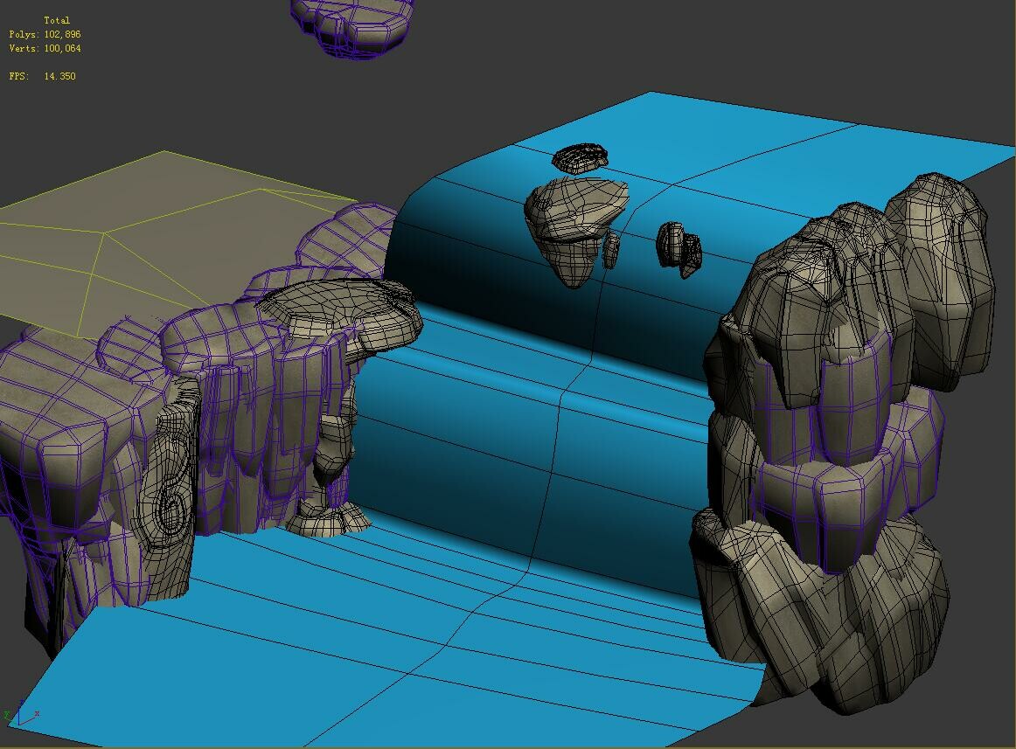This screenshot has width=1016, height=749.
Task: Click the XYZ axis gizmo
Action: [21, 712]
